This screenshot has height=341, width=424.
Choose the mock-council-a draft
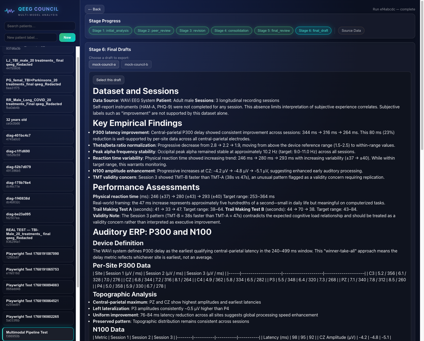pos(104,65)
